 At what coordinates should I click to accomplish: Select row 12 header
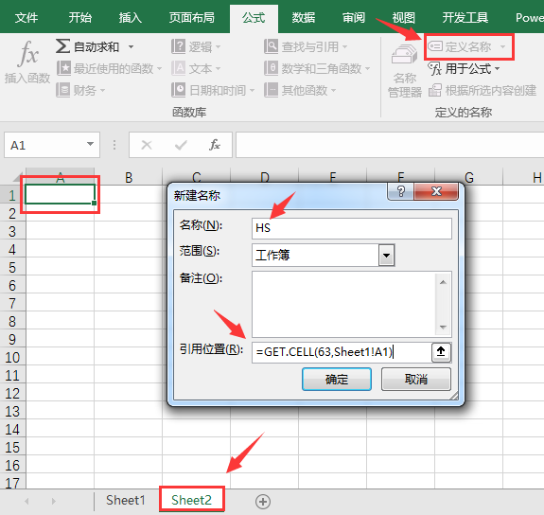click(12, 394)
